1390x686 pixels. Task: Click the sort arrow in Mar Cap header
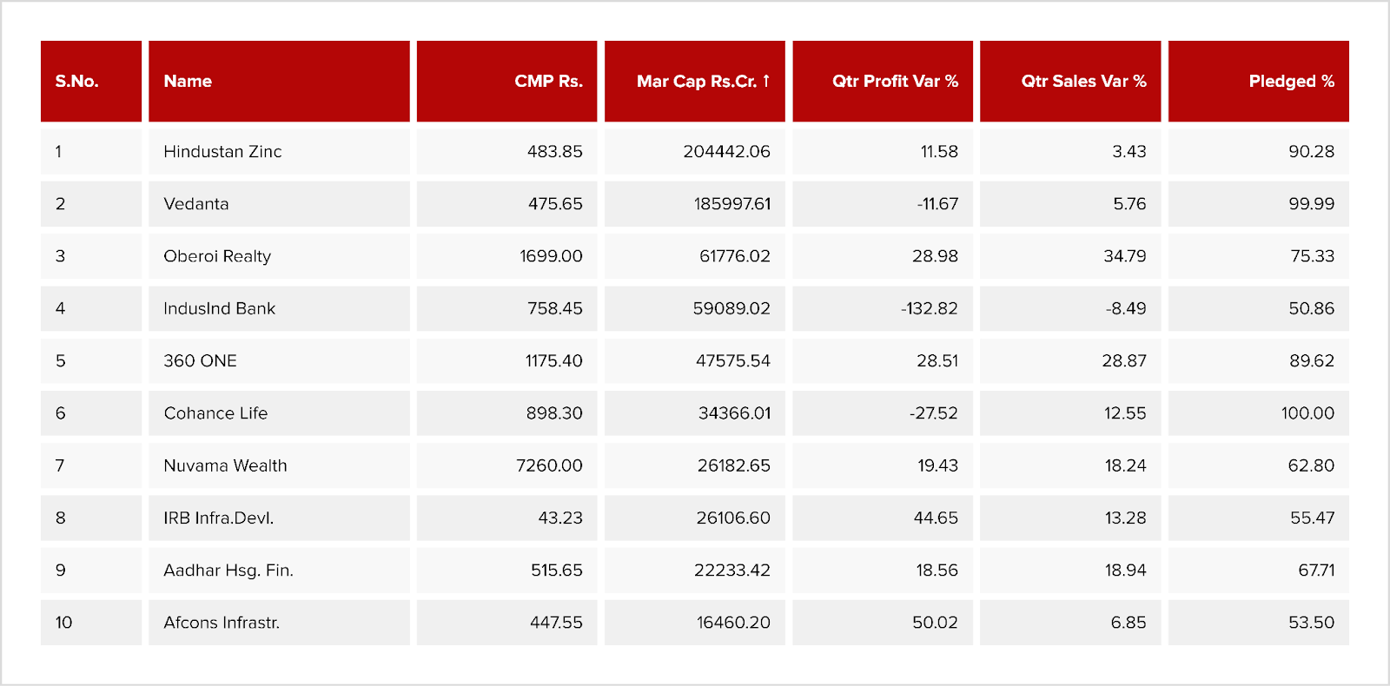[766, 81]
